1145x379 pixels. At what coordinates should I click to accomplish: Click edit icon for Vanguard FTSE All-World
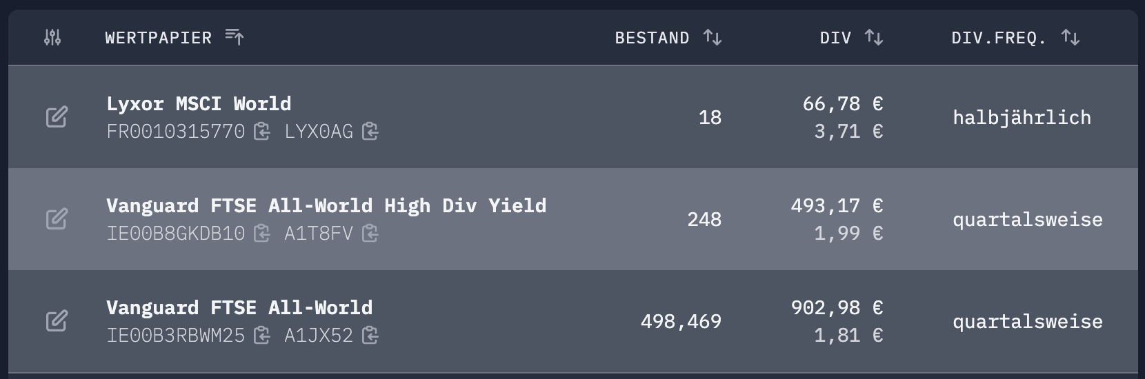click(x=57, y=321)
